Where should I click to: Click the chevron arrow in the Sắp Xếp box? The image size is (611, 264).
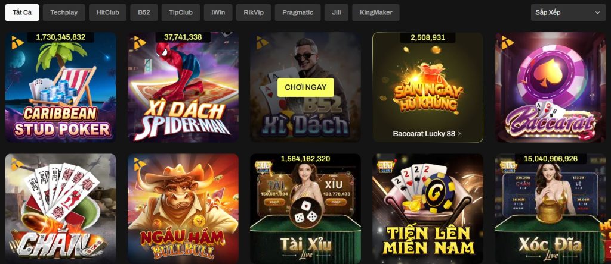pos(597,13)
